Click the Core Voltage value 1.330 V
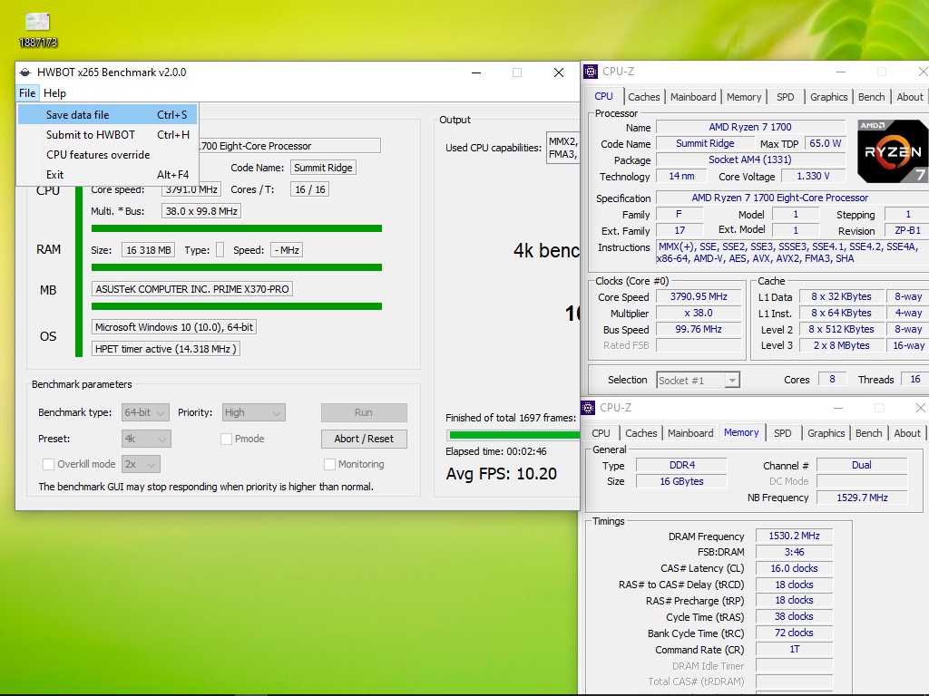The width and height of the screenshot is (929, 696). [x=813, y=177]
